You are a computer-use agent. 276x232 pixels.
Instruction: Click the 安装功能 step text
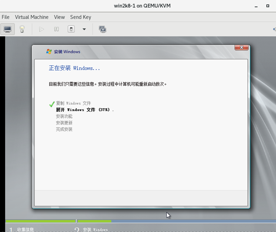coord(64,116)
